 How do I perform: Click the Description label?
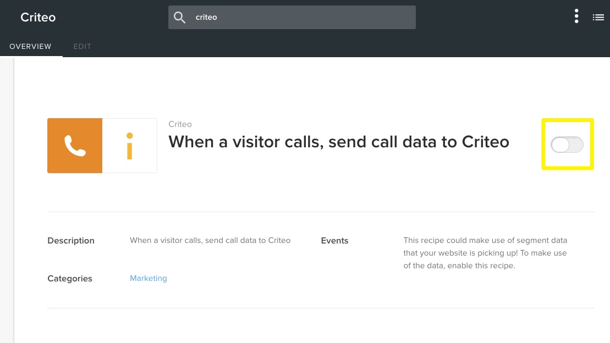pyautogui.click(x=70, y=241)
